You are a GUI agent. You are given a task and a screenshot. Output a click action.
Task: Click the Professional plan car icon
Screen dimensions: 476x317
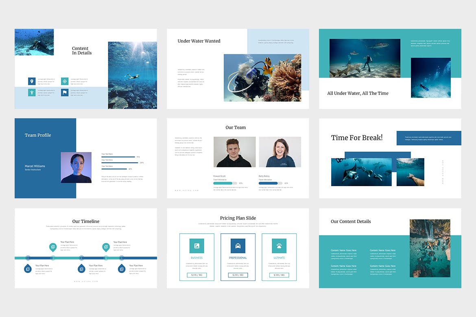click(238, 246)
